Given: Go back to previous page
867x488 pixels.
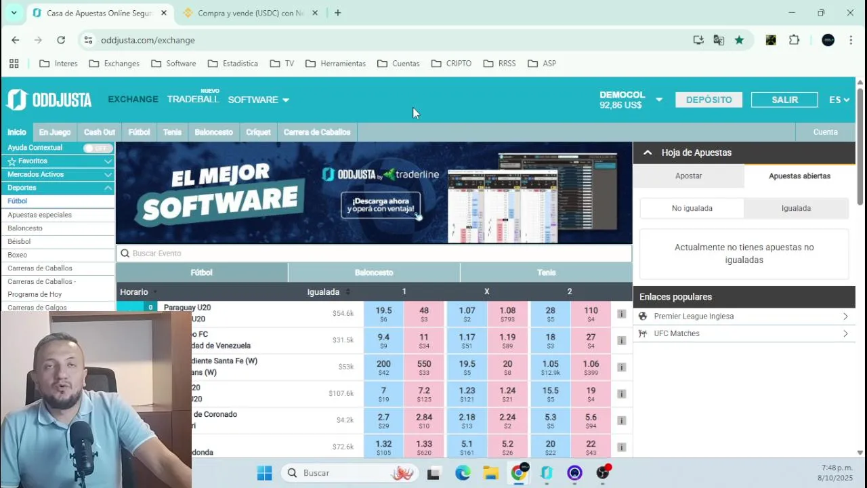Looking at the screenshot, I should click(15, 40).
